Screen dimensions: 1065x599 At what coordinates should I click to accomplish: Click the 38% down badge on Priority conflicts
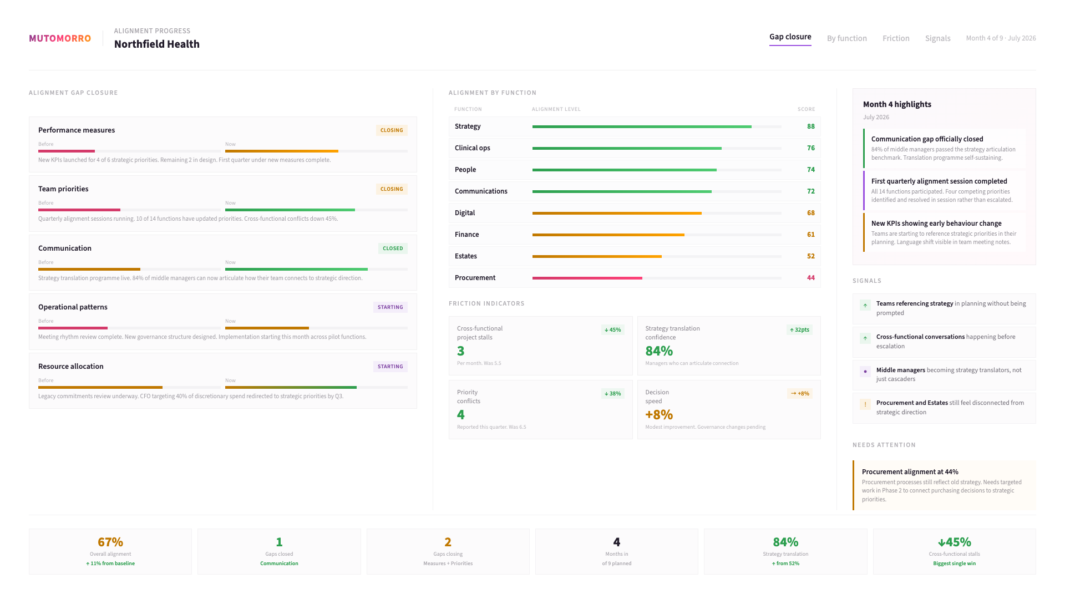click(x=612, y=394)
